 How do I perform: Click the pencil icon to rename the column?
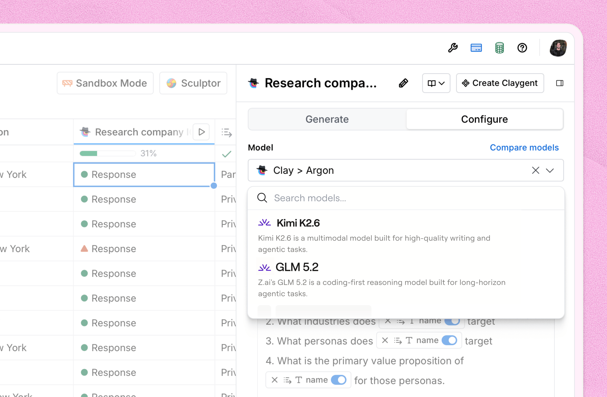tap(403, 83)
